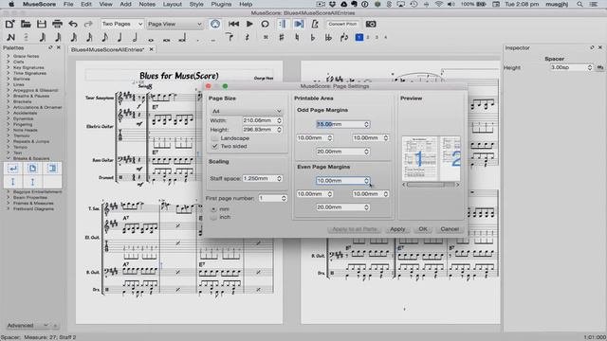Screen dimensions: 607x341
Task: Add a sharp accidental
Action: (282, 38)
